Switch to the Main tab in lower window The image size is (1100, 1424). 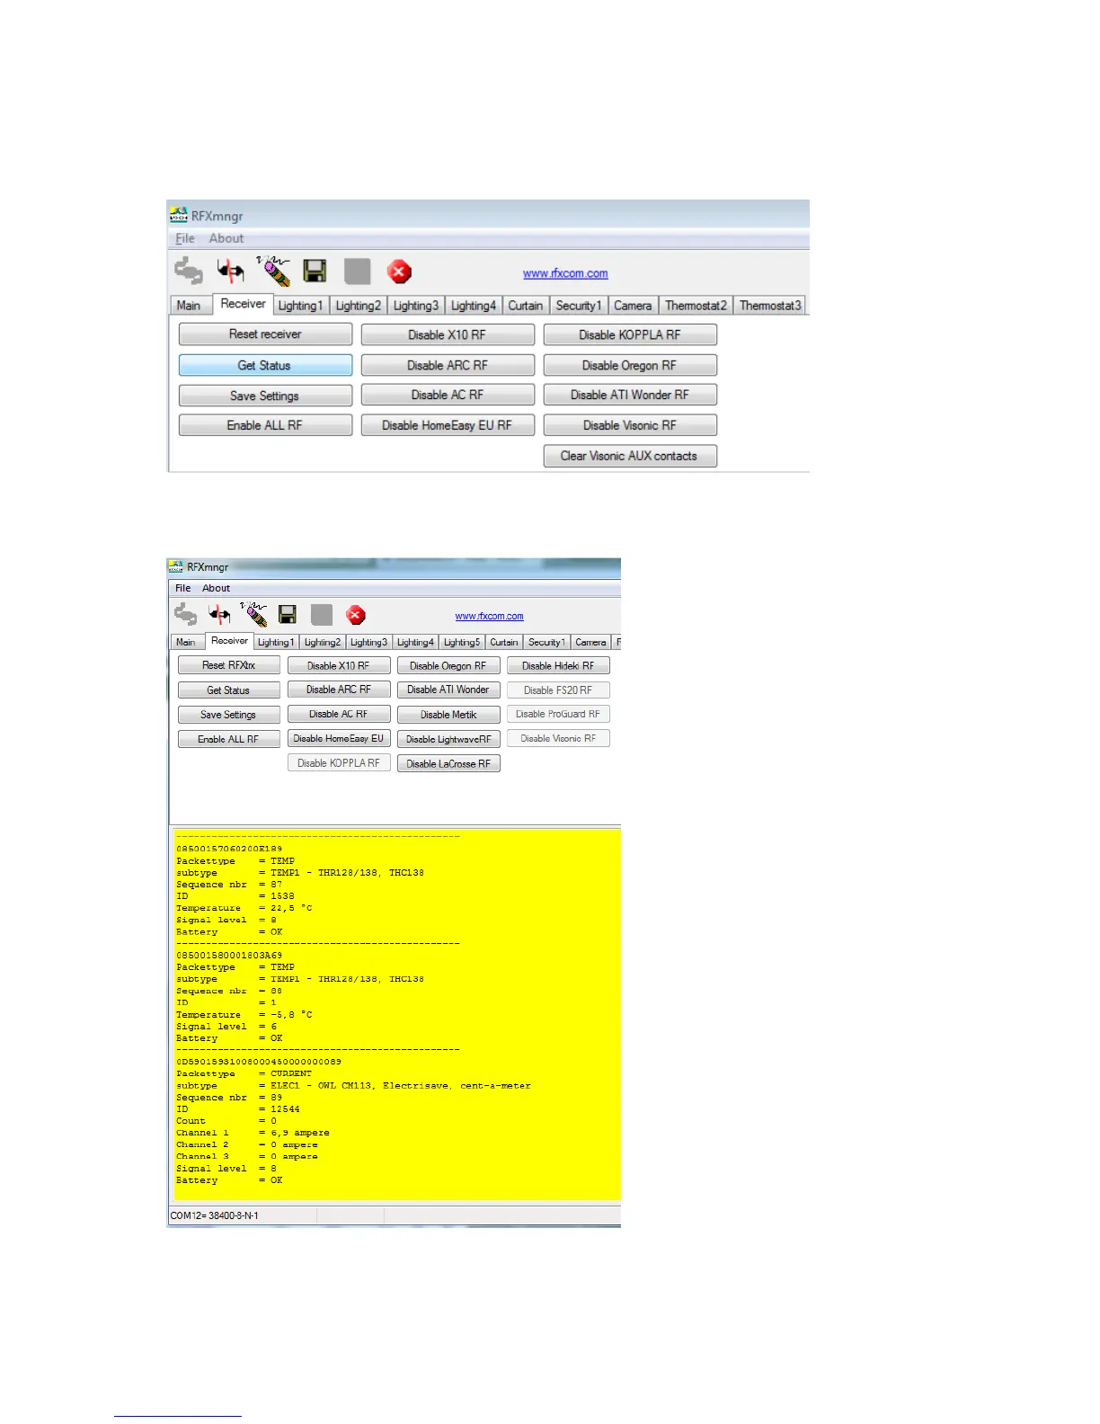coord(186,642)
